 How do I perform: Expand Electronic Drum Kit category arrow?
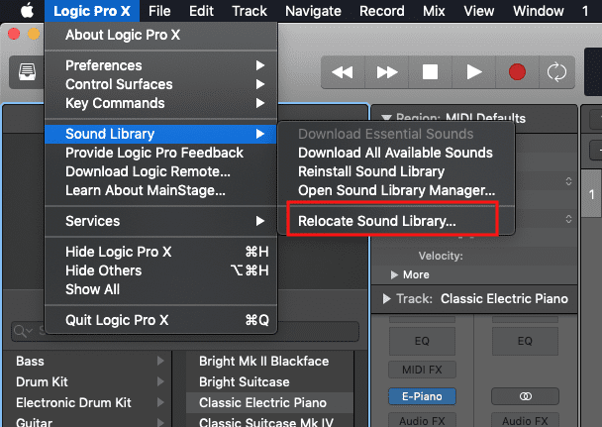[x=160, y=402]
